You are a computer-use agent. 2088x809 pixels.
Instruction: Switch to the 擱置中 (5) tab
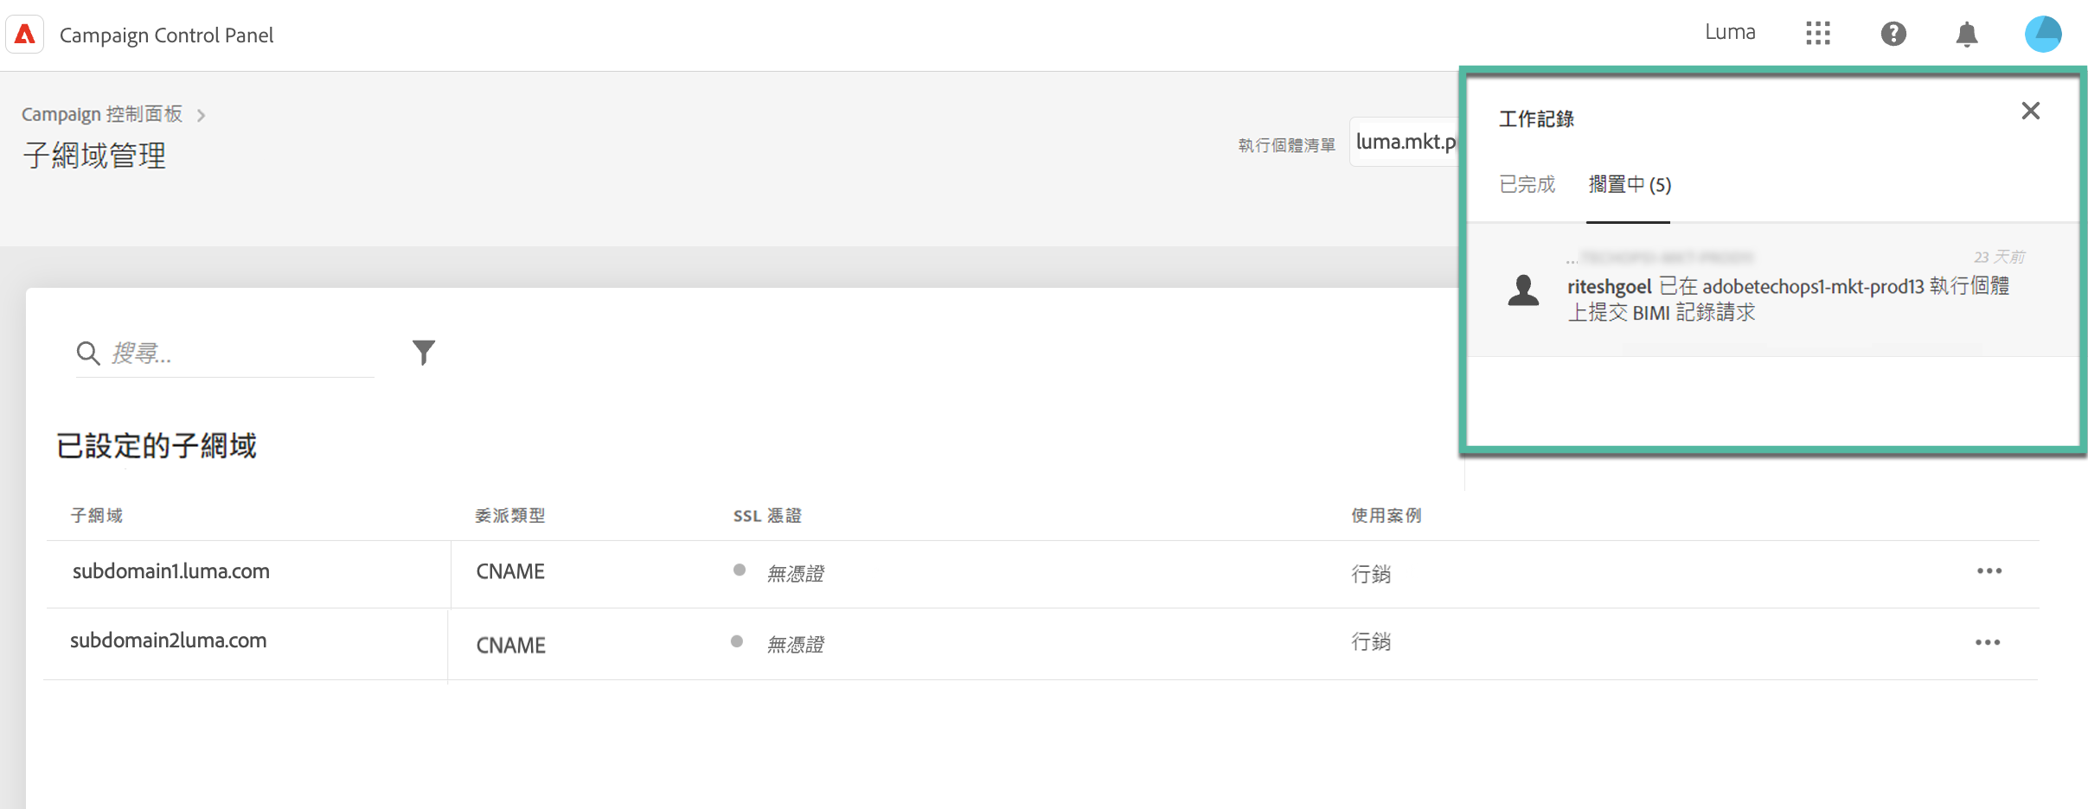(1630, 184)
